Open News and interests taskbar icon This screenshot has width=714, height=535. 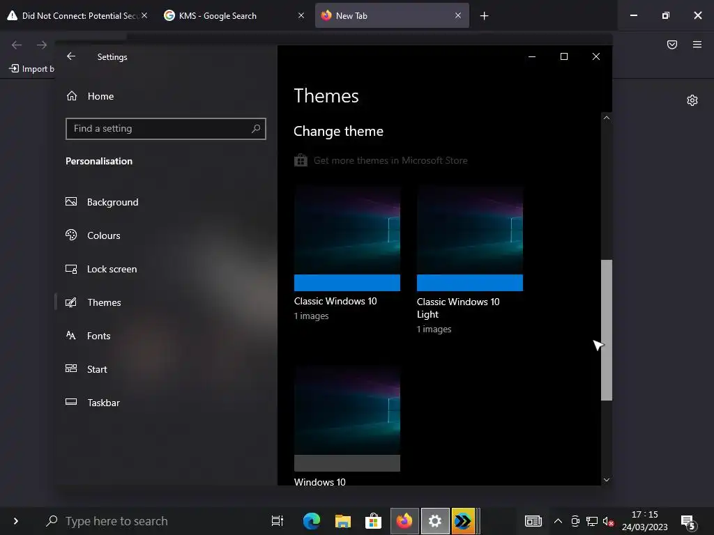click(533, 521)
